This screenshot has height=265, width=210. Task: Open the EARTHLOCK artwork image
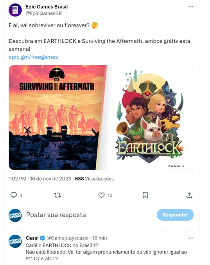150,117
